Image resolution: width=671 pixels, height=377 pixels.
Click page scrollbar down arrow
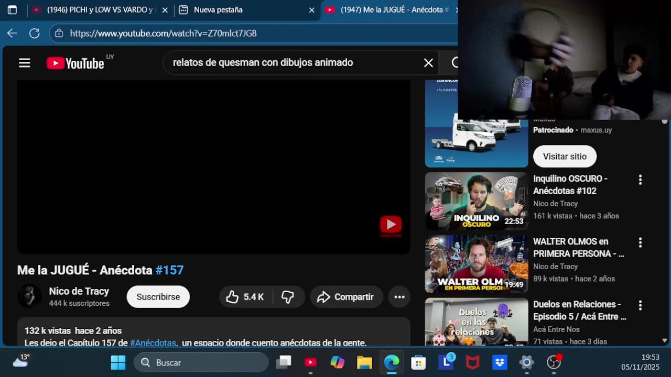[665, 340]
